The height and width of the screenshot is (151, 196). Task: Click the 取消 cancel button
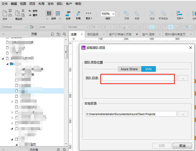(x=182, y=146)
